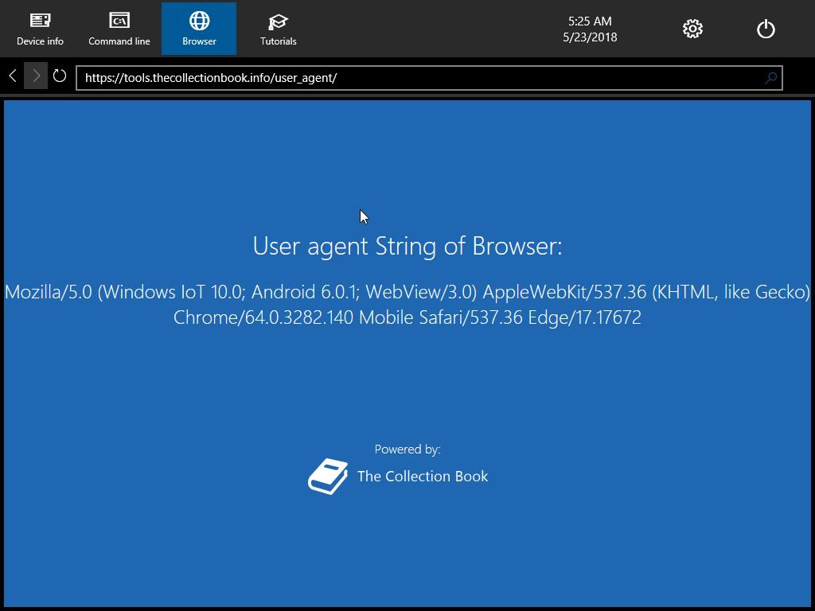Click the 'Mozilla/5.0 (Windows IoT 10.0' line

407,292
